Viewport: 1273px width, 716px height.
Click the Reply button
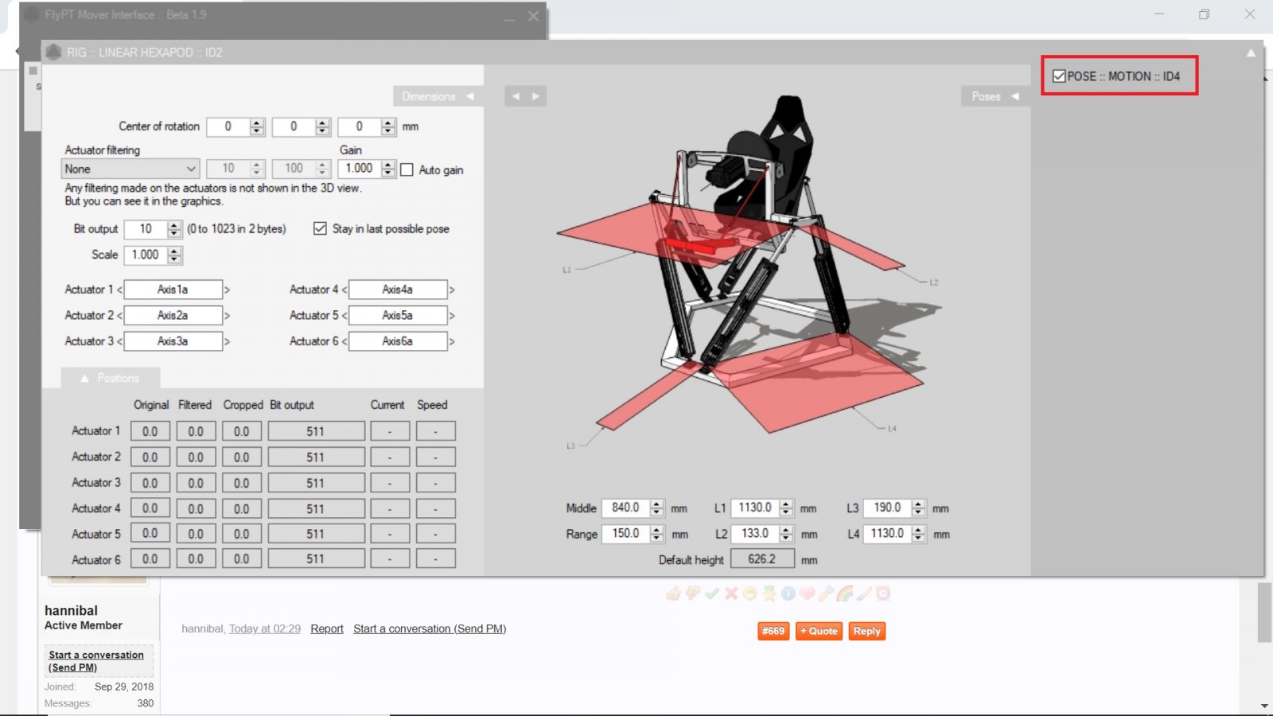click(x=866, y=631)
